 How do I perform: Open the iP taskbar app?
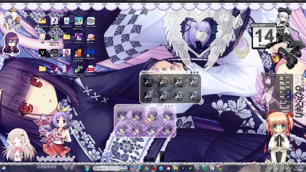pyautogui.click(x=190, y=168)
